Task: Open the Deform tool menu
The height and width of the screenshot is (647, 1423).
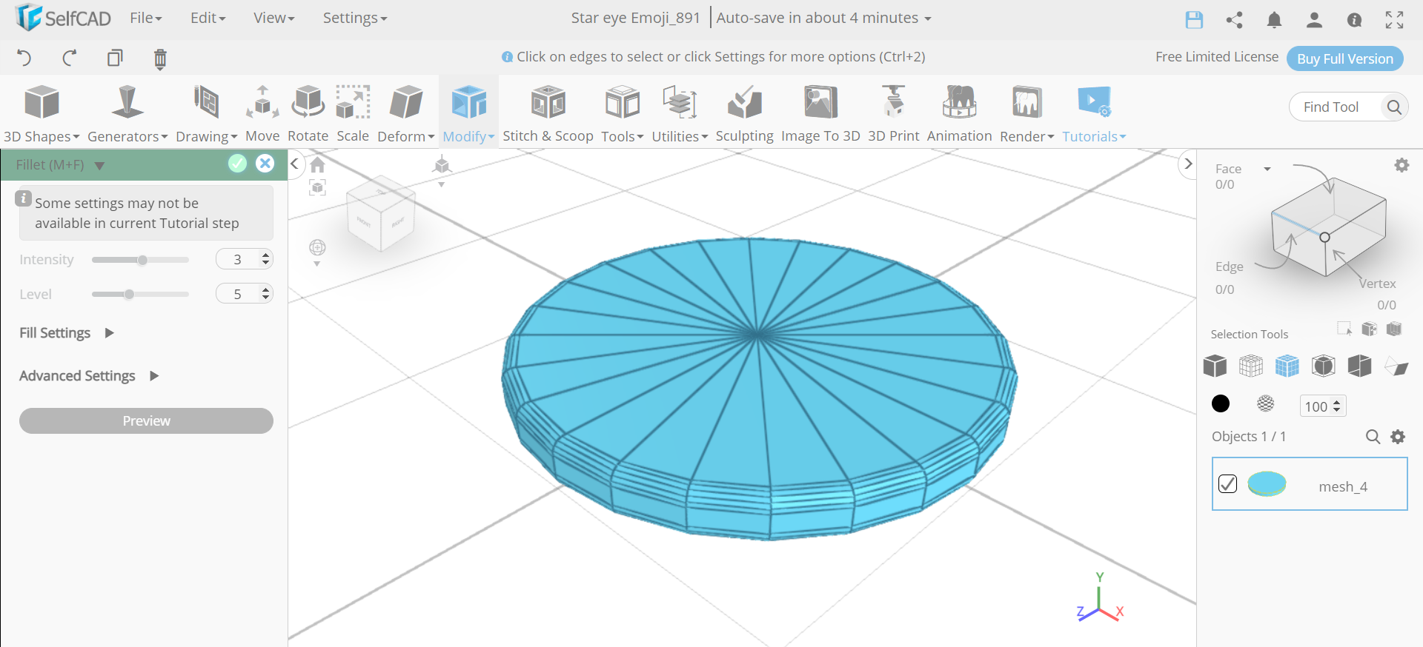Action: [405, 113]
